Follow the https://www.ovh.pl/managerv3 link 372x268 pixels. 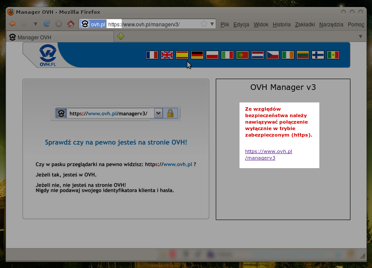pyautogui.click(x=268, y=154)
